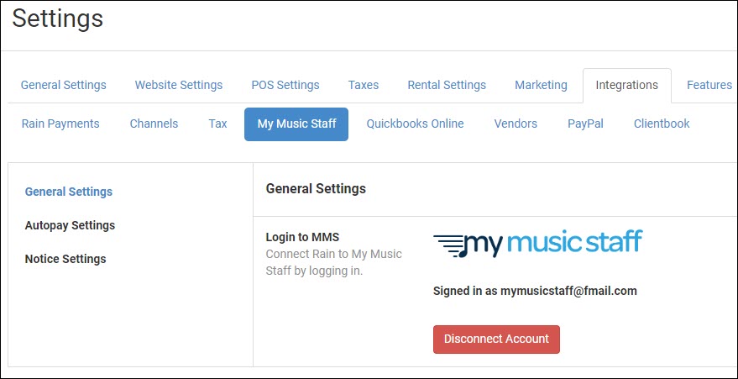Select My Music Staff sub-tab
The width and height of the screenshot is (738, 379).
pos(296,124)
